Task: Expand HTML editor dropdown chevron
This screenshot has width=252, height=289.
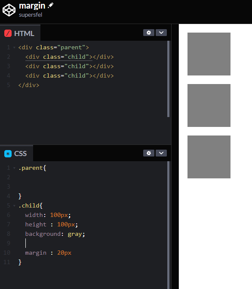Action: 161,33
